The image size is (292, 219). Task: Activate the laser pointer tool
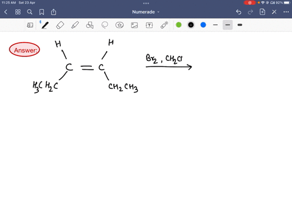pyautogui.click(x=164, y=25)
